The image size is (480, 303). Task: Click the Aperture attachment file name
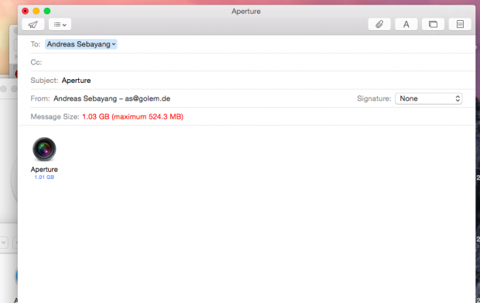click(44, 170)
